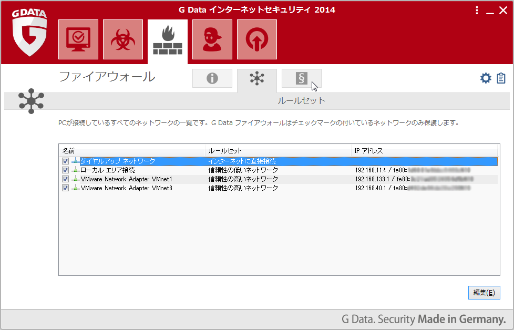This screenshot has height=330, width=514.
Task: Select the Firewall brick wall icon
Action: tap(168, 40)
